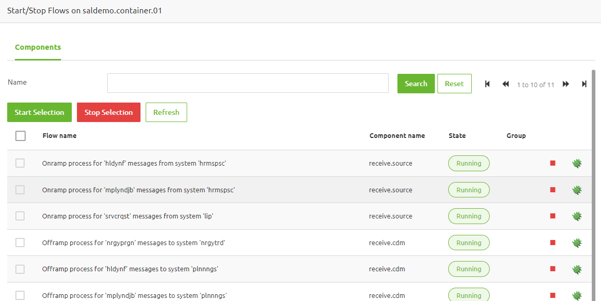
Task: Click the Name filter input field
Action: [x=248, y=83]
